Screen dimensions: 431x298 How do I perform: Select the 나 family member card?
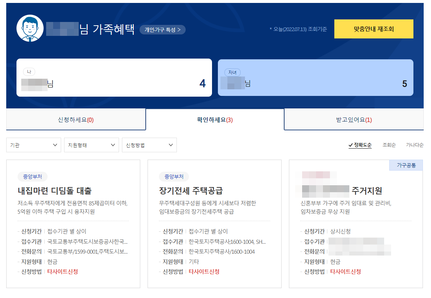pyautogui.click(x=114, y=78)
